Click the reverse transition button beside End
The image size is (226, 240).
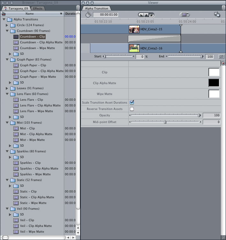point(221,56)
